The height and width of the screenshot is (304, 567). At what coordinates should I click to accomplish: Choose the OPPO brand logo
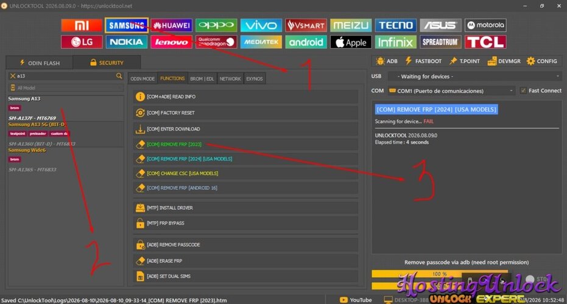click(216, 26)
